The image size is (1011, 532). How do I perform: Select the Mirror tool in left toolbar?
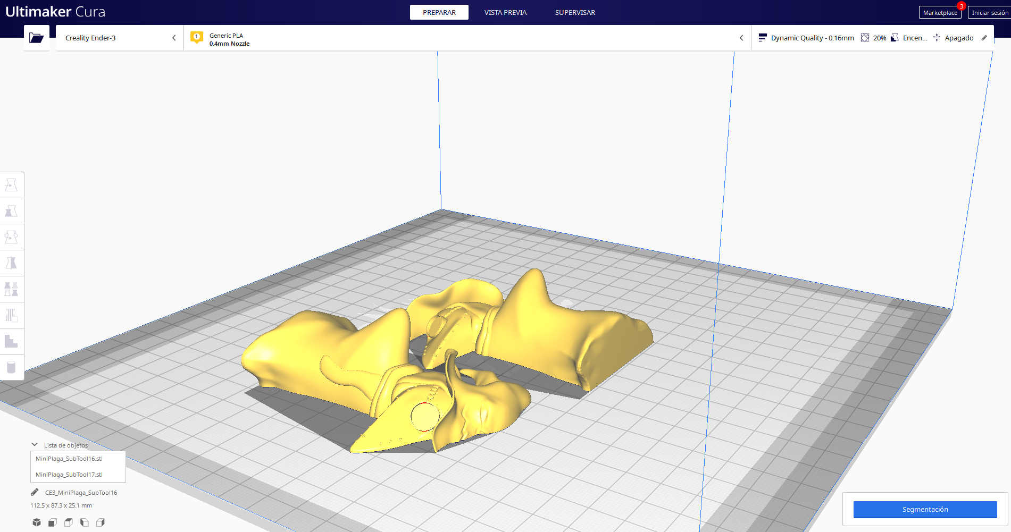tap(11, 263)
